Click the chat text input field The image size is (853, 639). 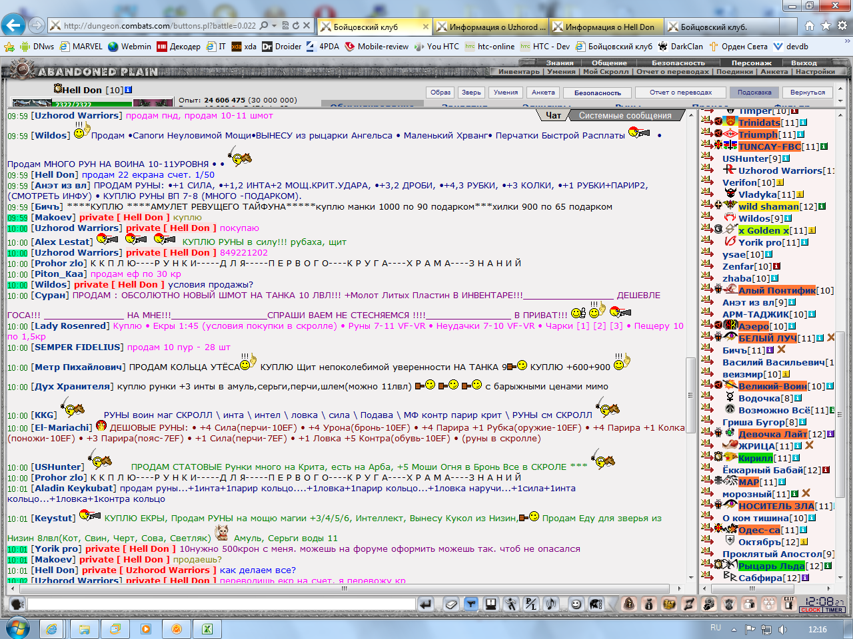click(221, 604)
